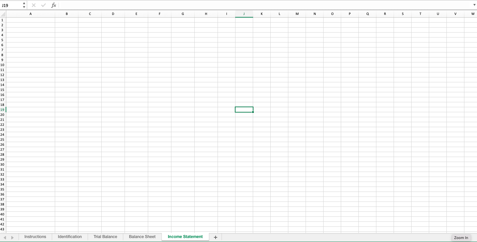The image size is (477, 242).
Task: Open the Balance Sheet tab
Action: (x=142, y=237)
